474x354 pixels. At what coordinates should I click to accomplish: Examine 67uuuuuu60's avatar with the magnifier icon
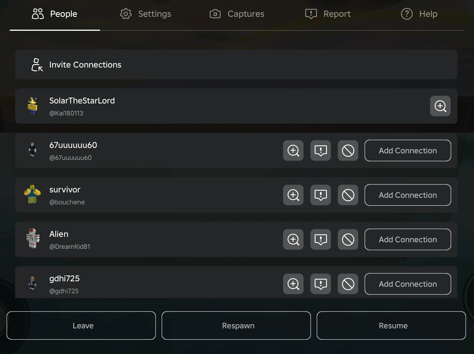[293, 150]
